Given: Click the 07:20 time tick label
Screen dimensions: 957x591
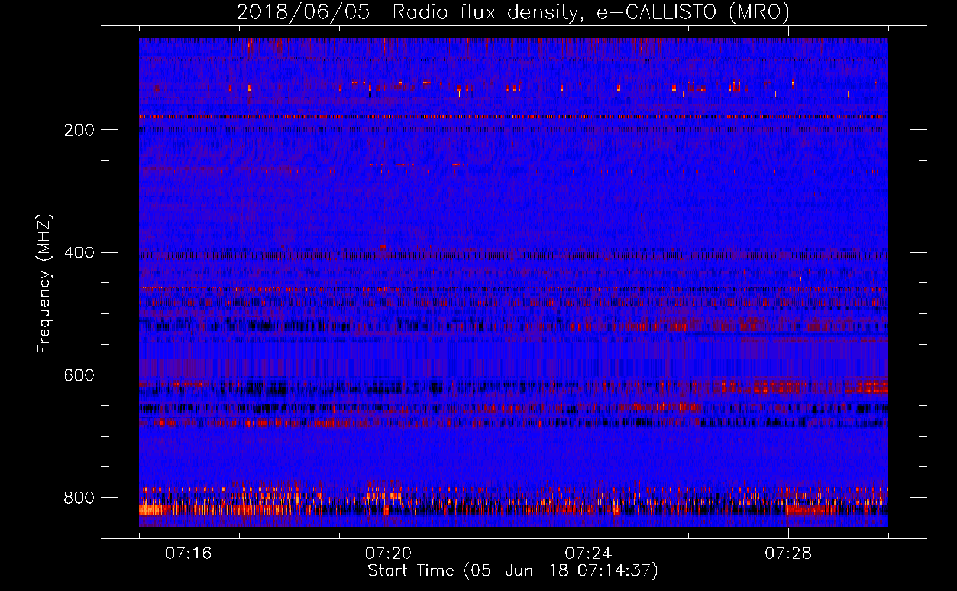Looking at the screenshot, I should [x=388, y=554].
